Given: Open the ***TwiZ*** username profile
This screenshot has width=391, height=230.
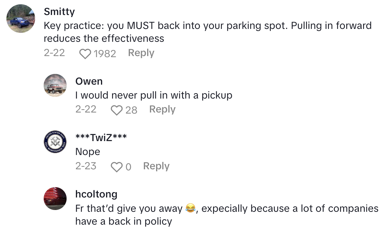Looking at the screenshot, I should (x=101, y=137).
